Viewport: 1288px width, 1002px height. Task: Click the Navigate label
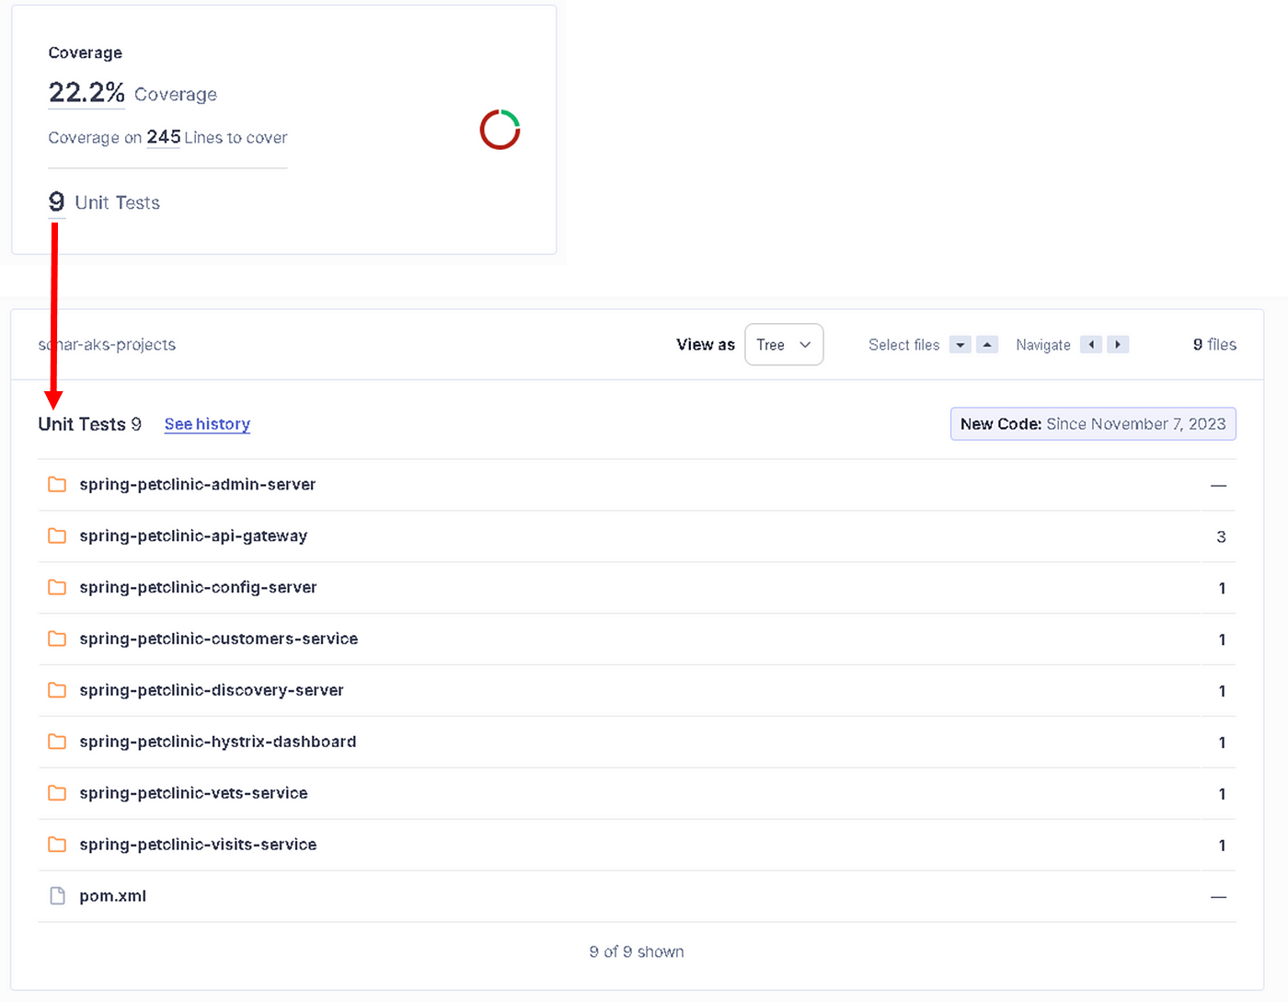(x=1043, y=345)
